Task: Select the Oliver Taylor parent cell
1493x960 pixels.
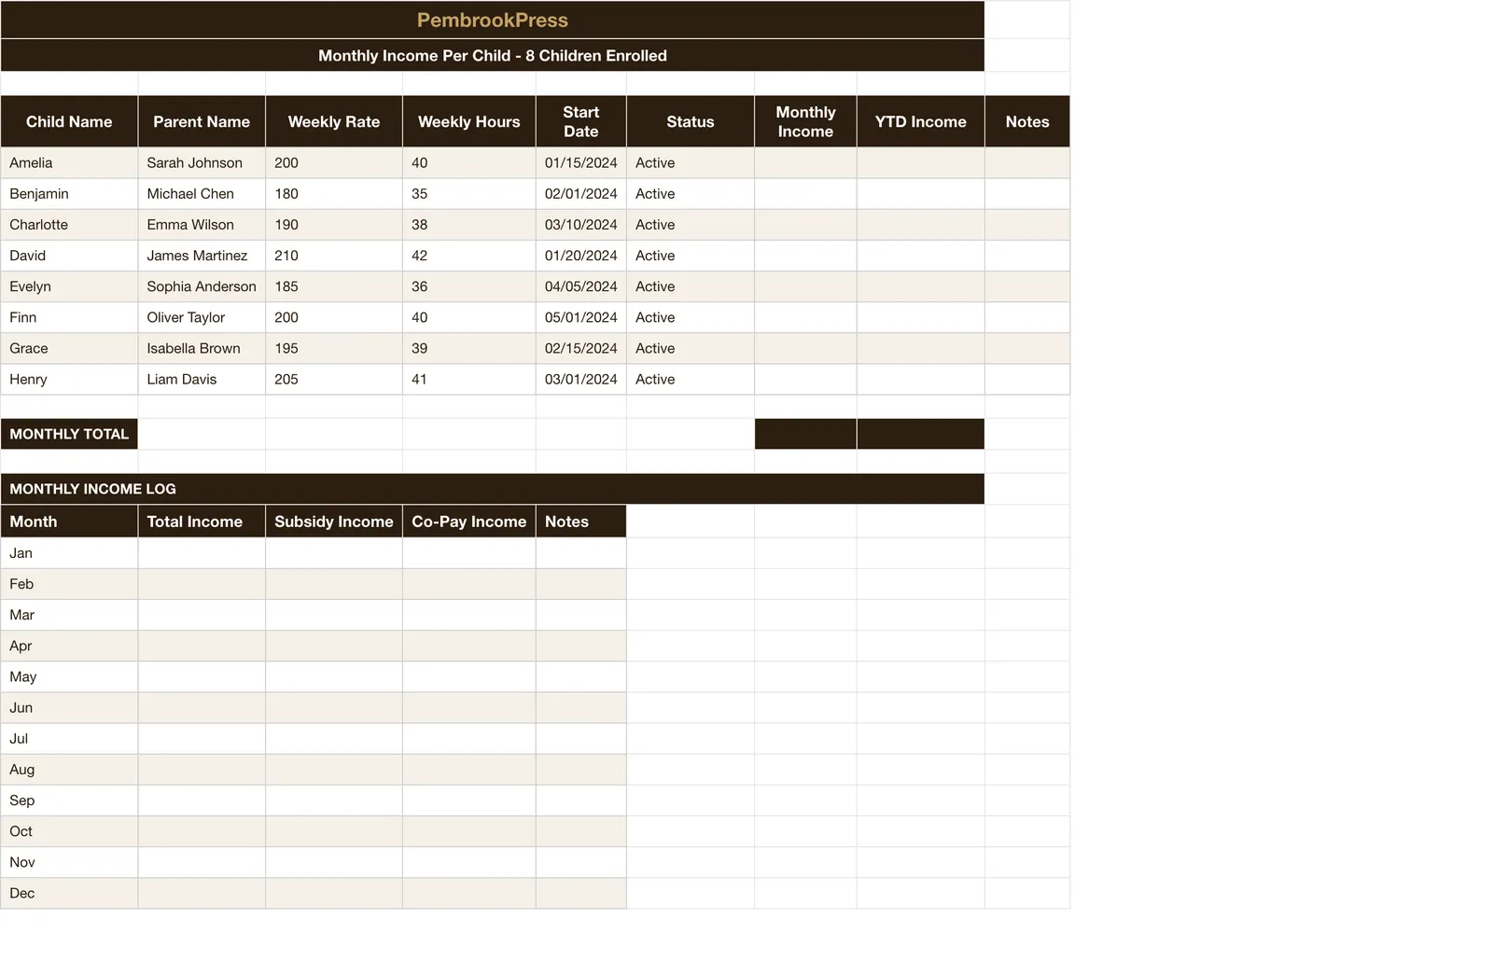Action: (202, 317)
